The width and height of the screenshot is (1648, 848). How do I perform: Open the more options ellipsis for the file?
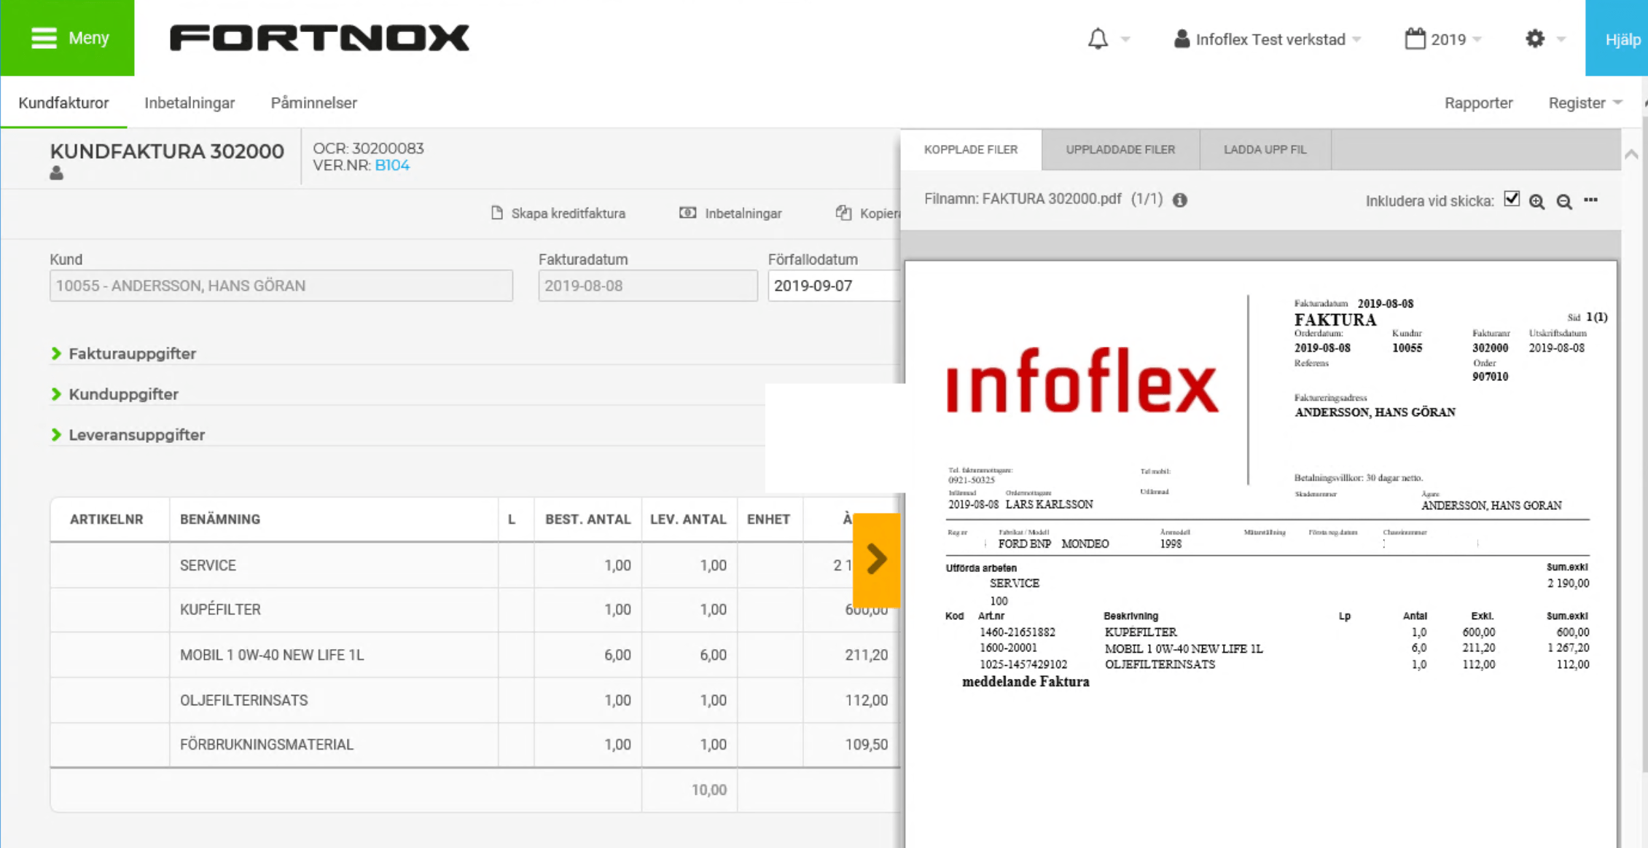1591,200
